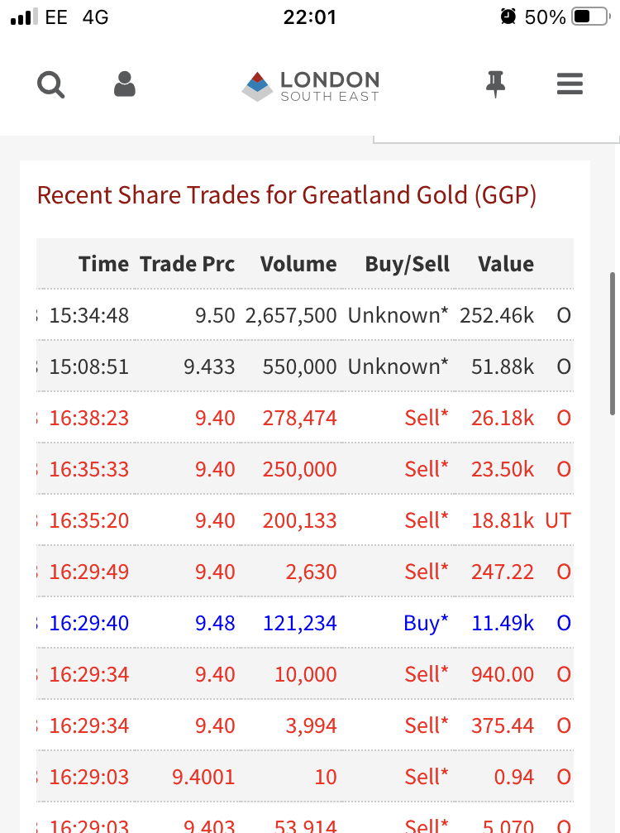Tap the battery indicator in status bar

click(x=591, y=17)
